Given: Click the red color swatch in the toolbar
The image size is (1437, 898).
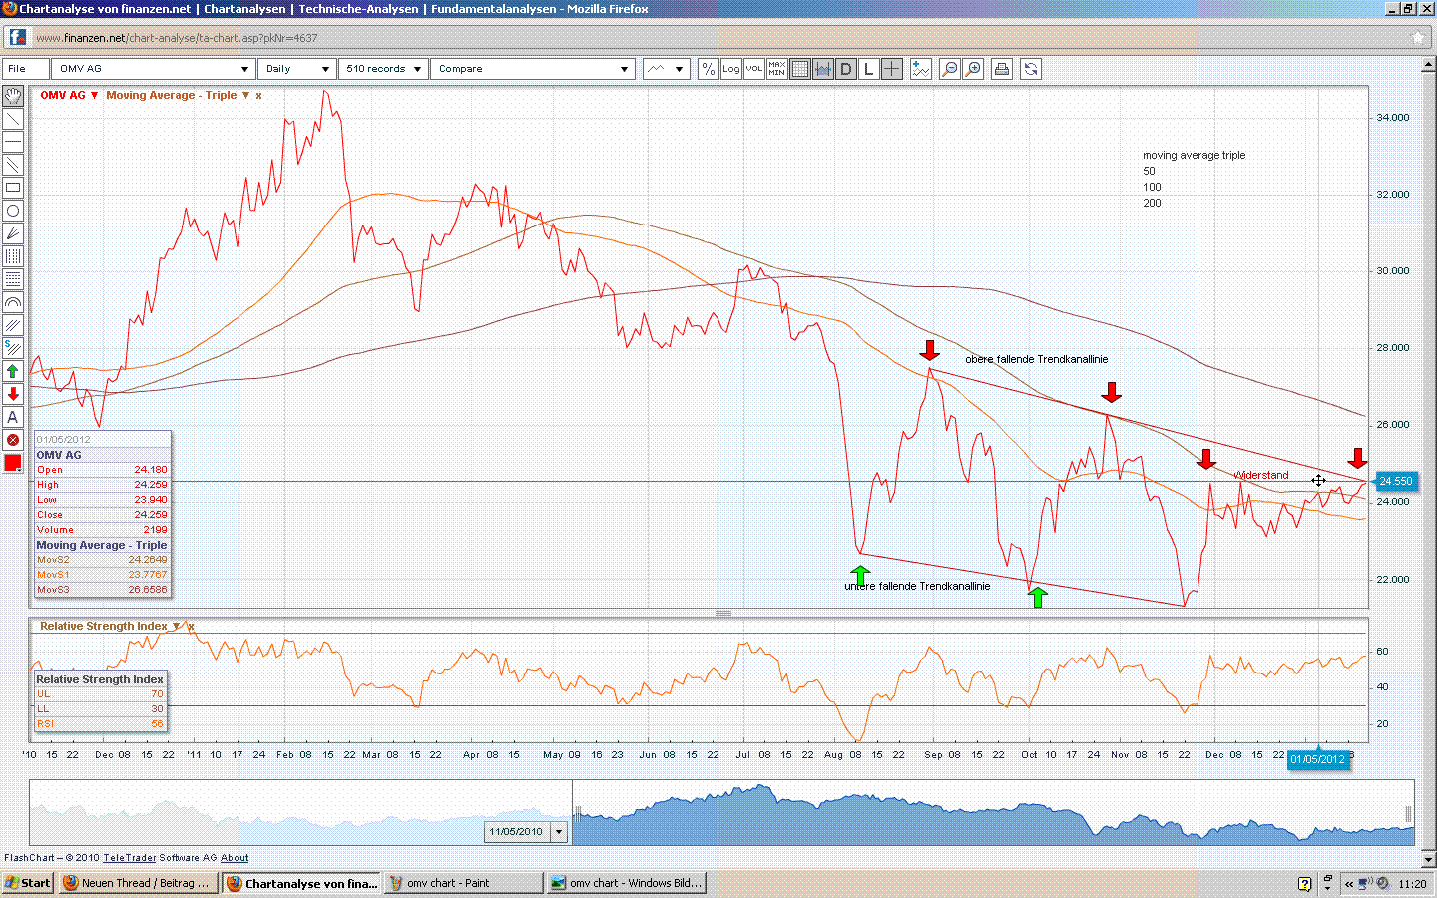Looking at the screenshot, I should [x=13, y=462].
